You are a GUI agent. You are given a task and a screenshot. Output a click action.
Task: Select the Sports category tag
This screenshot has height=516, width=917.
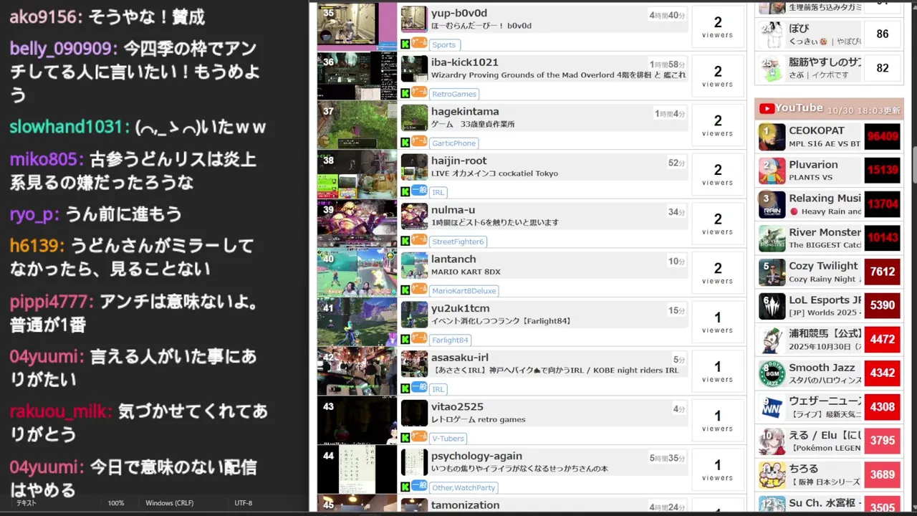click(x=443, y=44)
